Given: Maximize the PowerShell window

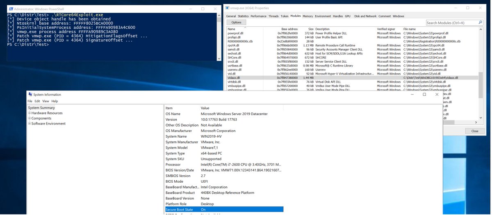Looking at the screenshot, I should pyautogui.click(x=203, y=9).
